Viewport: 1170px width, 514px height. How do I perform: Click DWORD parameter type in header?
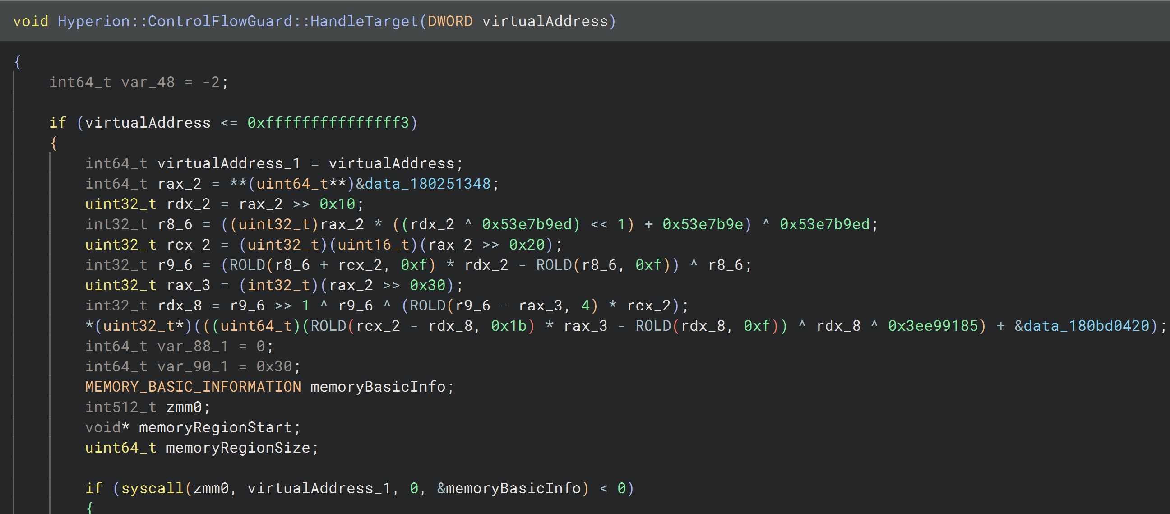[450, 21]
